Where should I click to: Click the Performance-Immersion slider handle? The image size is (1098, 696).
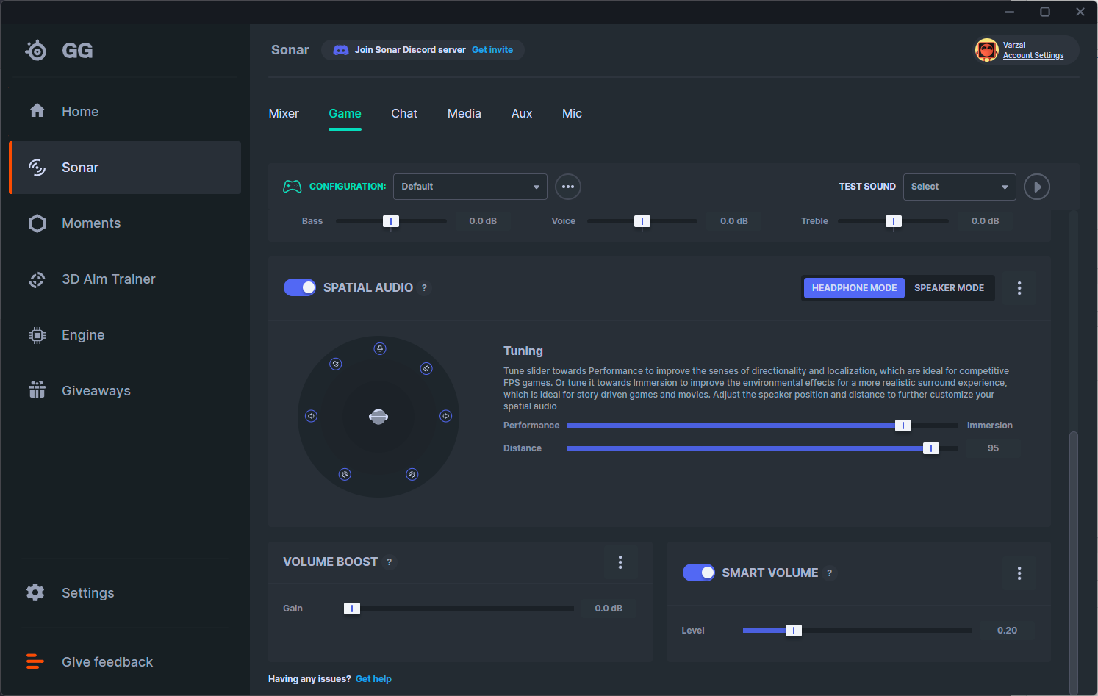pyautogui.click(x=903, y=426)
